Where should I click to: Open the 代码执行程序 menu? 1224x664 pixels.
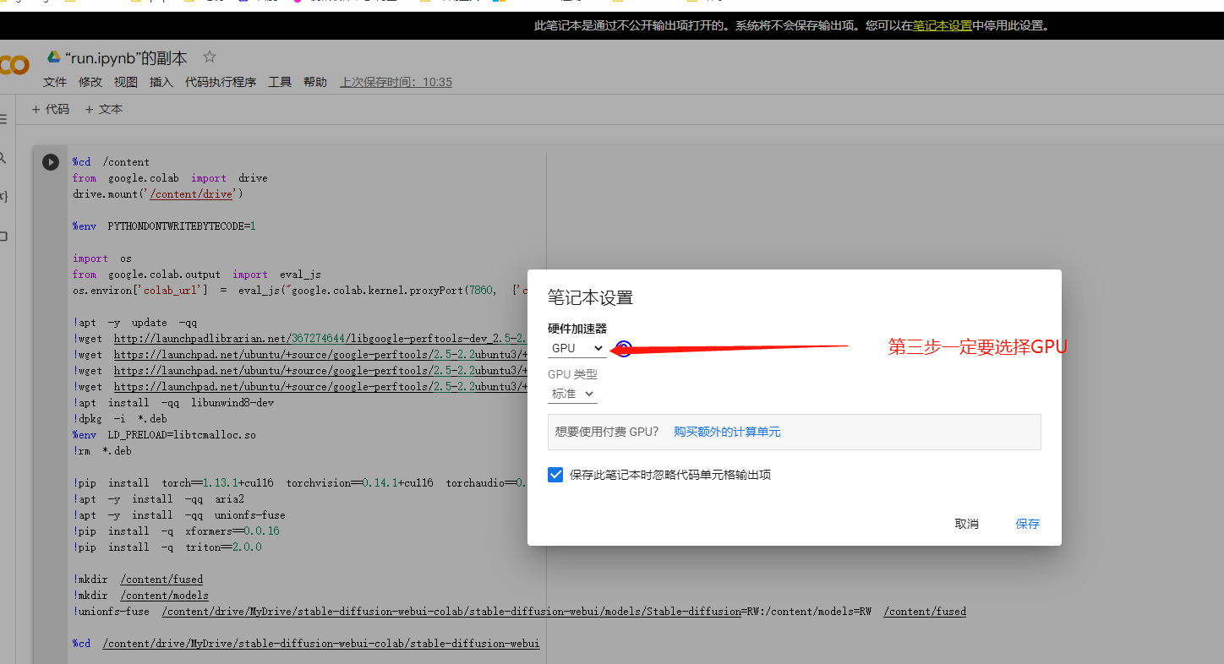point(221,82)
